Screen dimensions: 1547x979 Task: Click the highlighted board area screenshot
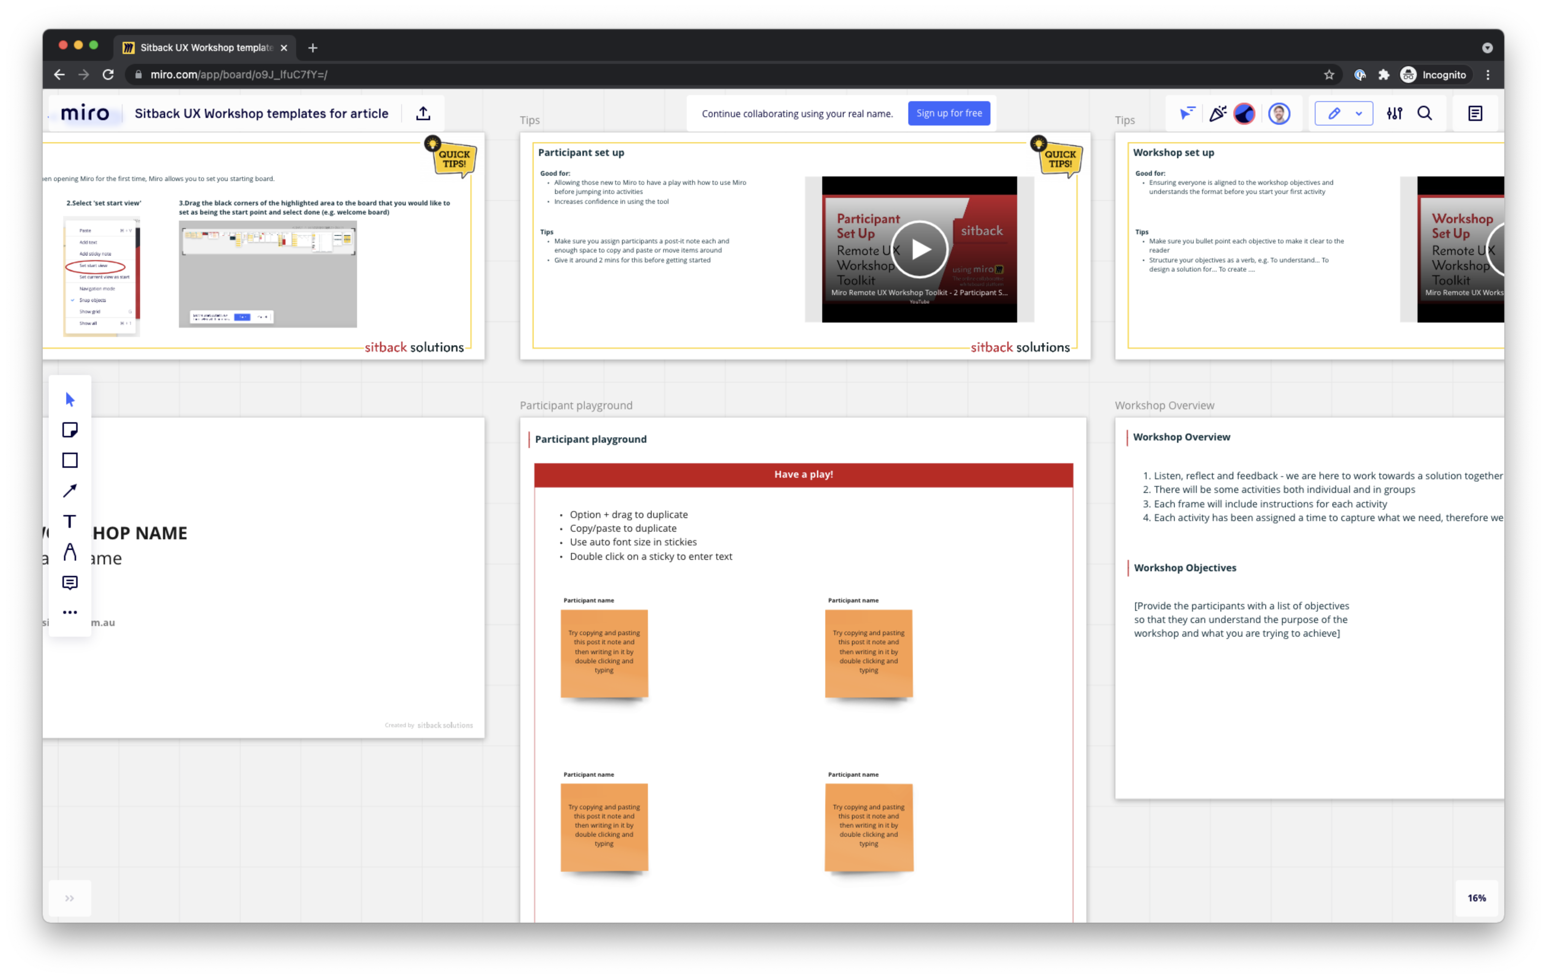click(x=268, y=274)
